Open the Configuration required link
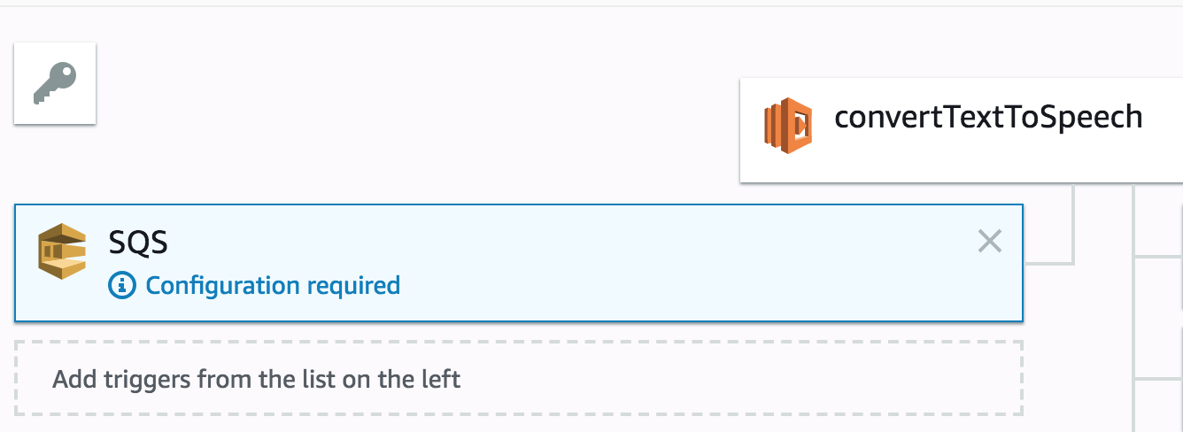The image size is (1183, 432). [x=273, y=285]
